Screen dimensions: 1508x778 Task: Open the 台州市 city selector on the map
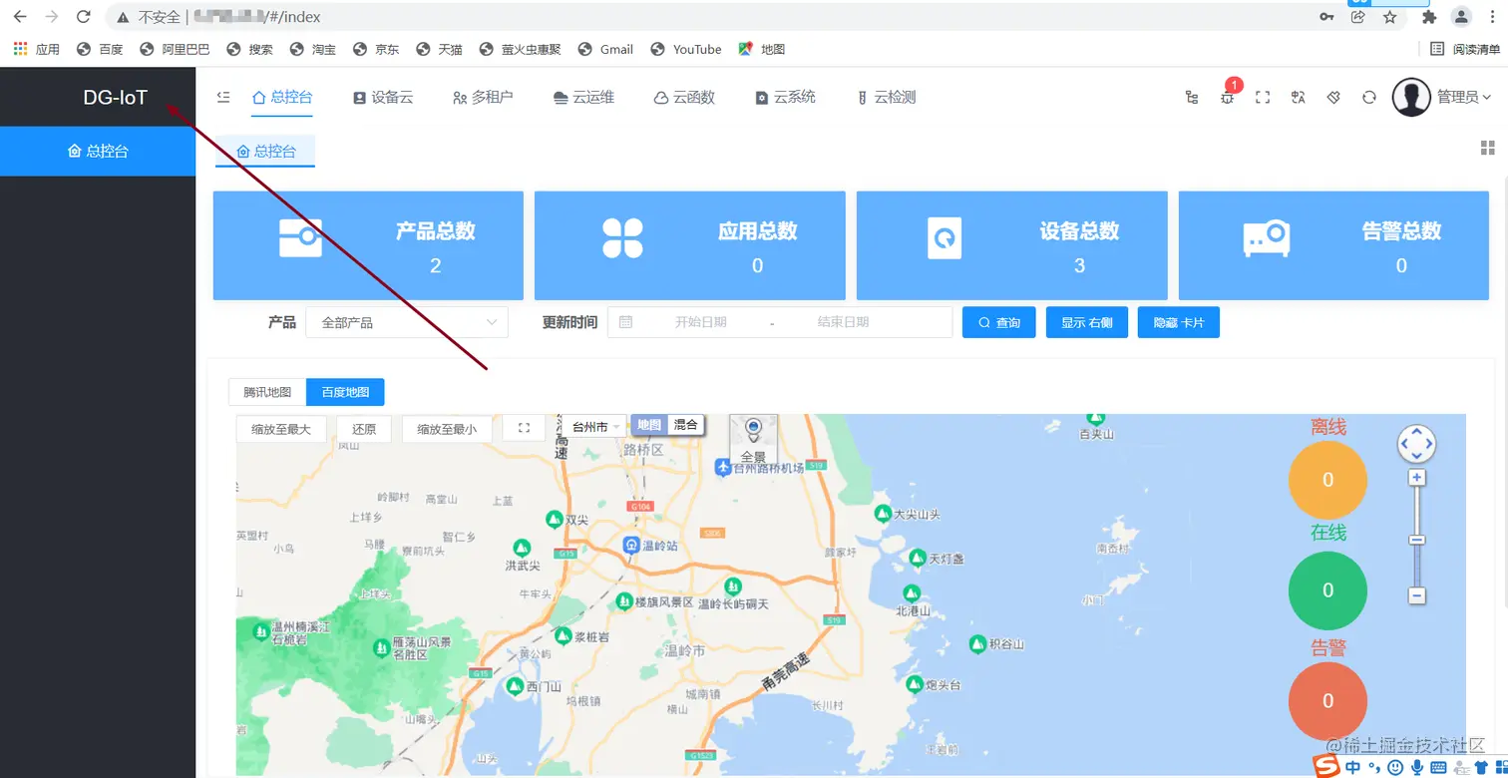tap(590, 424)
